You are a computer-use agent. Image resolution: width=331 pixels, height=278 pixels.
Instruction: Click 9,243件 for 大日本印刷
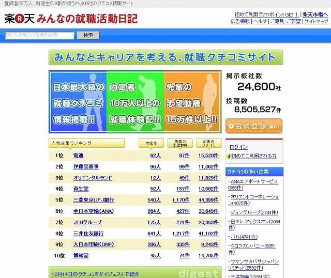coord(210,244)
